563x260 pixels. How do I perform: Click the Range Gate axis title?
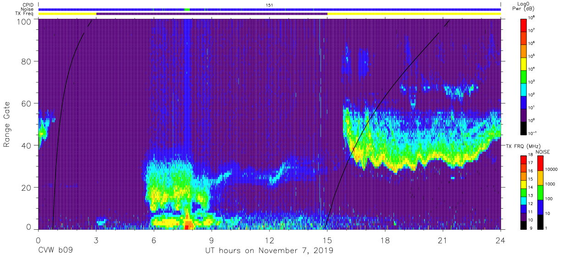point(7,125)
